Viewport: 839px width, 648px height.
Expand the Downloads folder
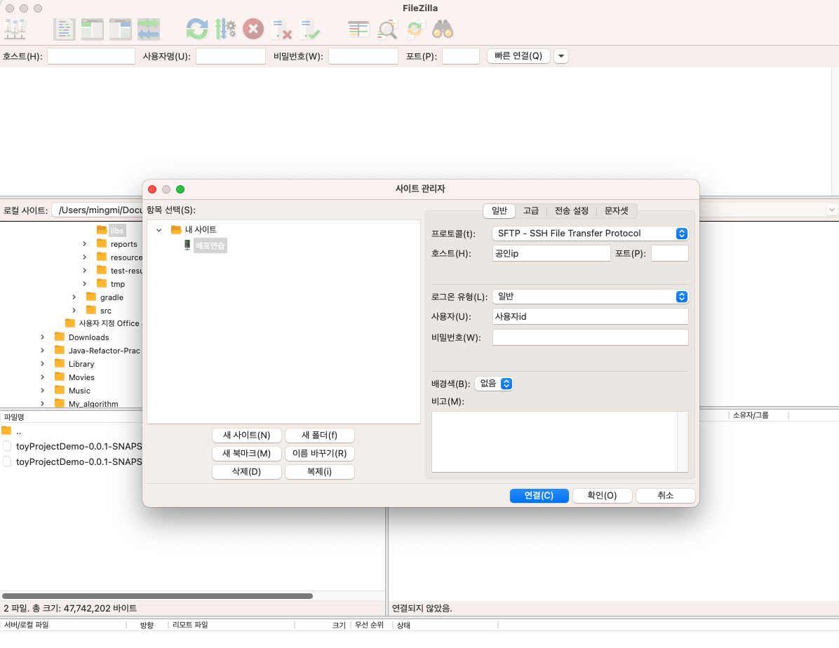tap(42, 337)
